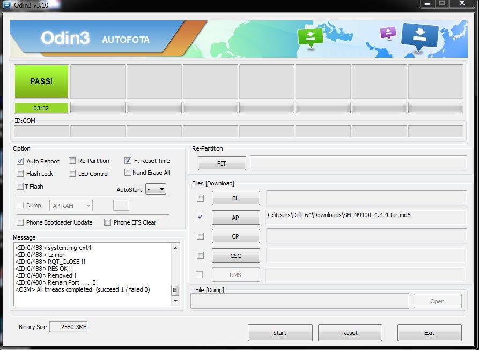This screenshot has width=479, height=350.
Task: Click the CSC file button
Action: pyautogui.click(x=236, y=256)
